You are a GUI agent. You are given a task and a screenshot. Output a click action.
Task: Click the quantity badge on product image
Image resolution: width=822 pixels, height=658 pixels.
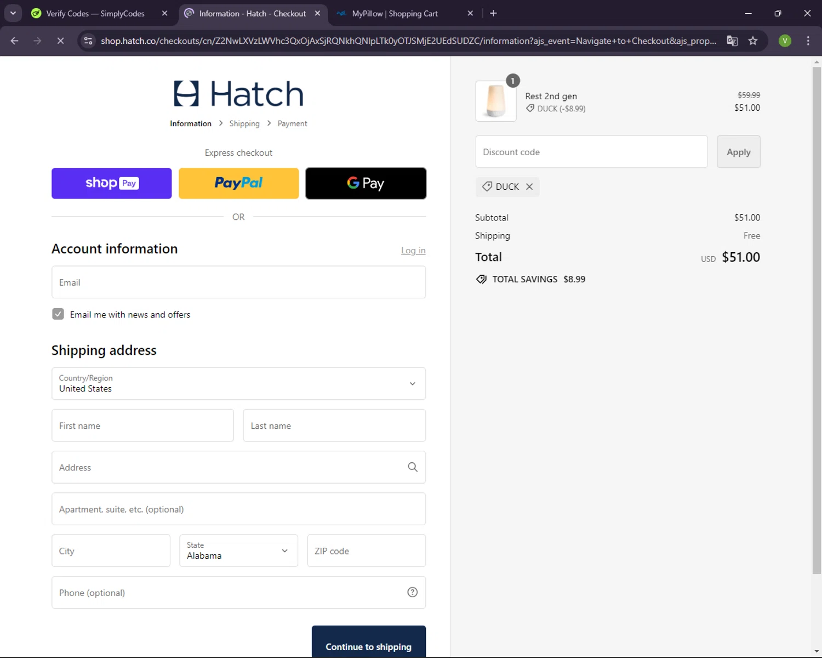pos(512,81)
